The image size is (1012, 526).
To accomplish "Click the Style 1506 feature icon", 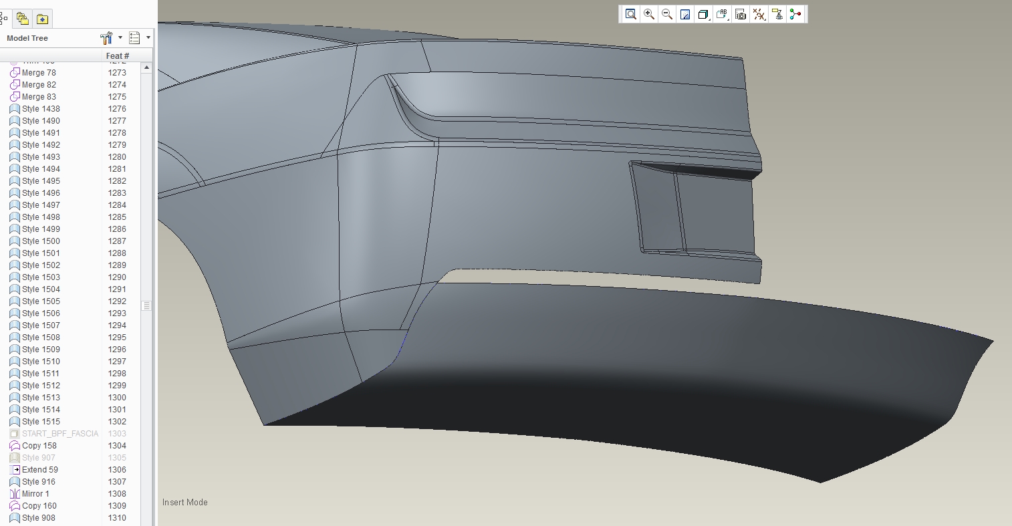I will (x=15, y=313).
